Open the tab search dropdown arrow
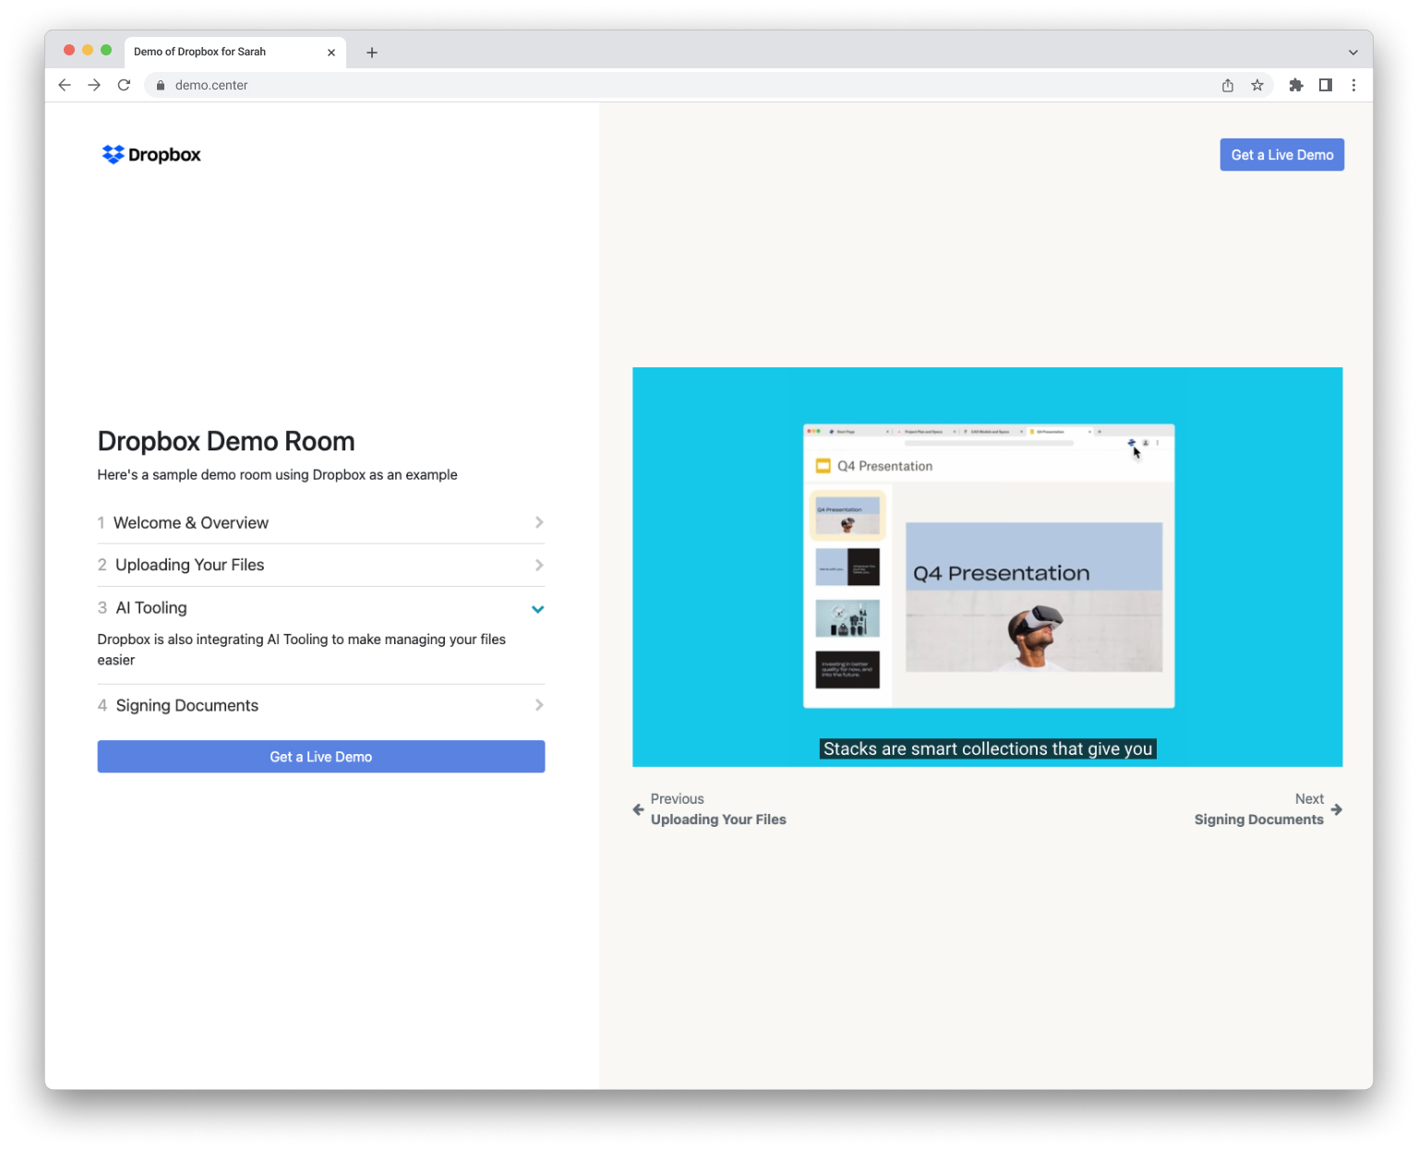Screen dimensions: 1418x1149 [x=1353, y=53]
